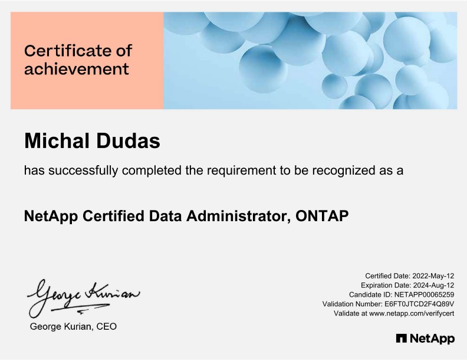Open the www.netapp.com/verifycert link

[412, 313]
